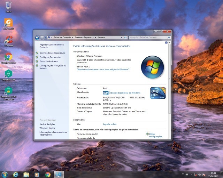
Task: Launch Chrome from the taskbar
Action: (48, 175)
